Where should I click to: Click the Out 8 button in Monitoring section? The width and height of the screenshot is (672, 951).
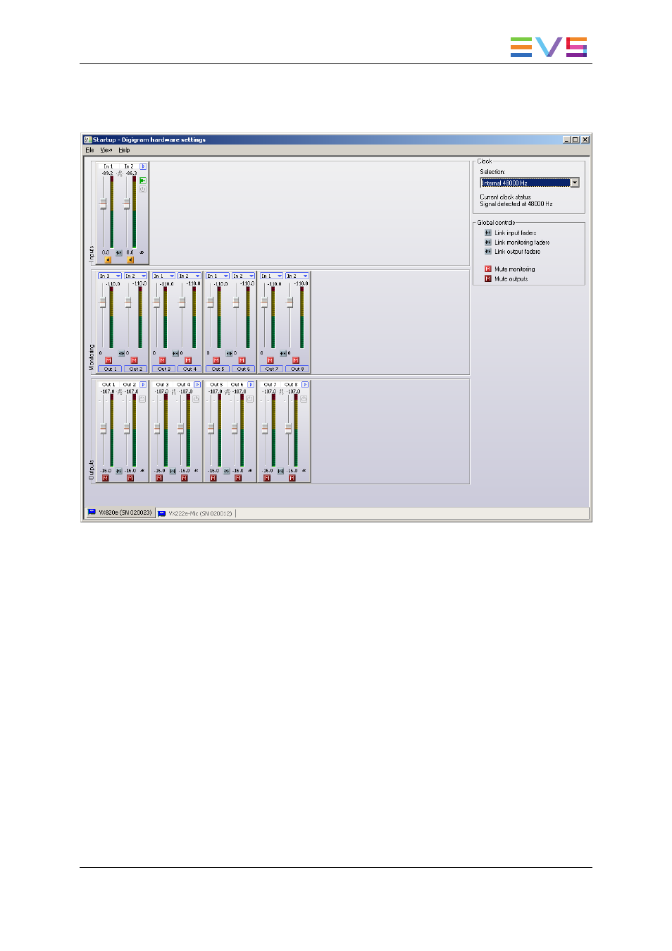(297, 369)
